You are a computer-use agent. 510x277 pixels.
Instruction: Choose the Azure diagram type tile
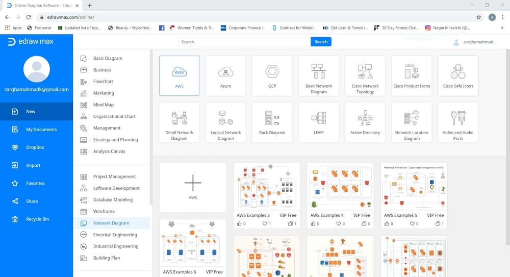pos(226,75)
